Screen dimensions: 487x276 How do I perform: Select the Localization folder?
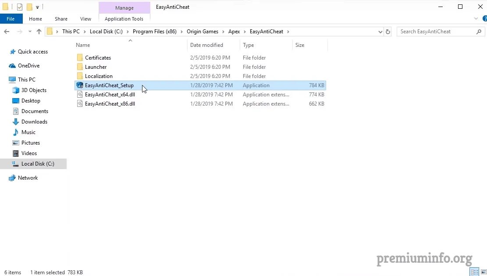point(99,76)
